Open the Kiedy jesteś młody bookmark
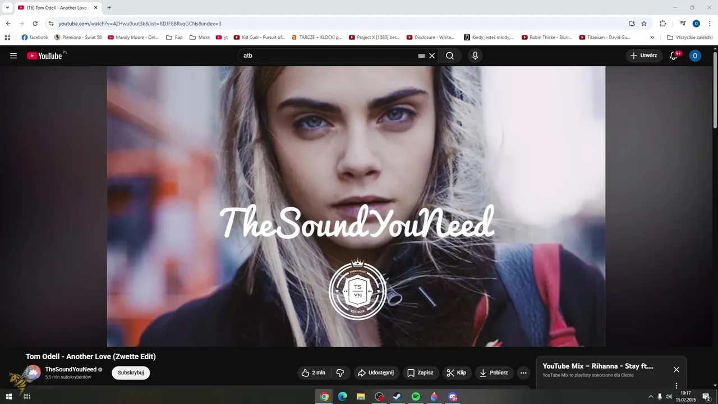 pos(489,38)
